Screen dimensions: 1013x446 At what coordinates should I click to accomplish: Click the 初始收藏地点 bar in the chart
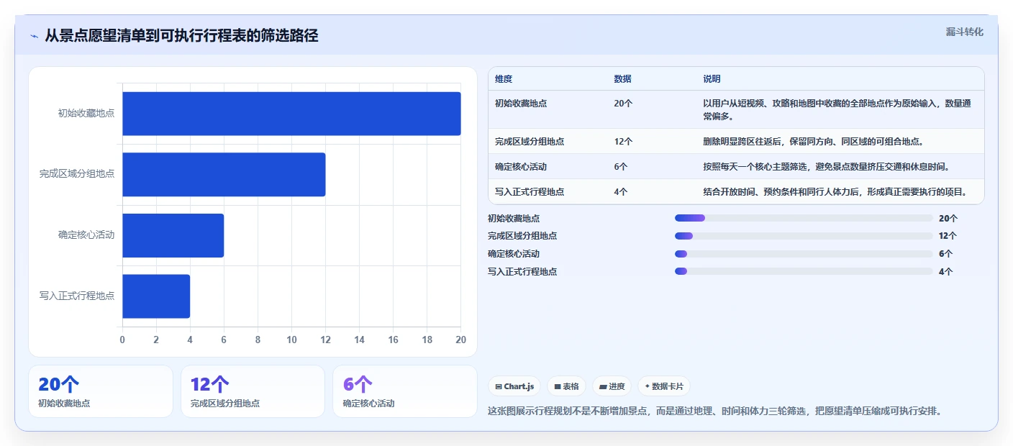tap(291, 114)
